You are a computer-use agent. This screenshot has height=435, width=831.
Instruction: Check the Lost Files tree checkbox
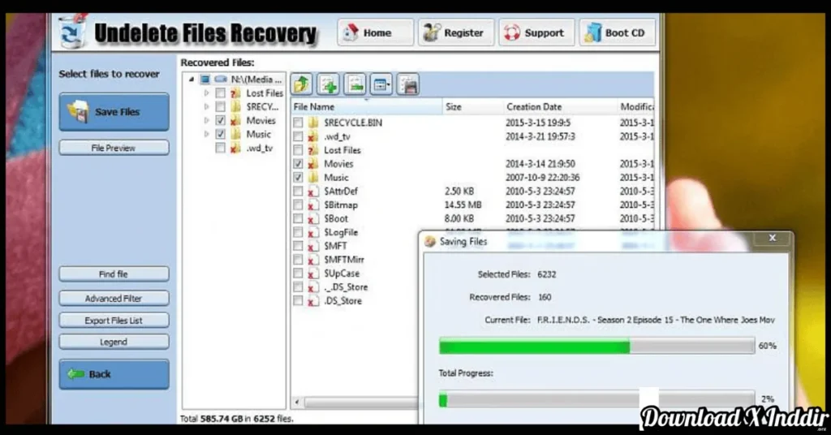pos(221,93)
